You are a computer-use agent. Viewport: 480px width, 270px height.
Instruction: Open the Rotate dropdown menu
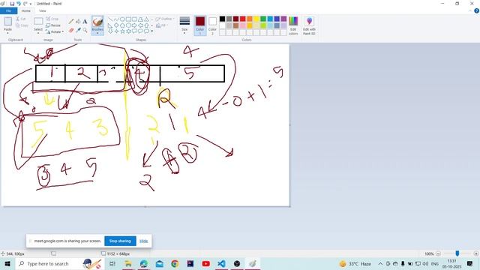55,31
